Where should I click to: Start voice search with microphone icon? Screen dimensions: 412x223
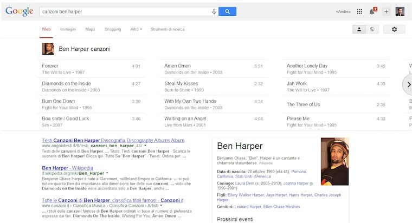click(214, 11)
